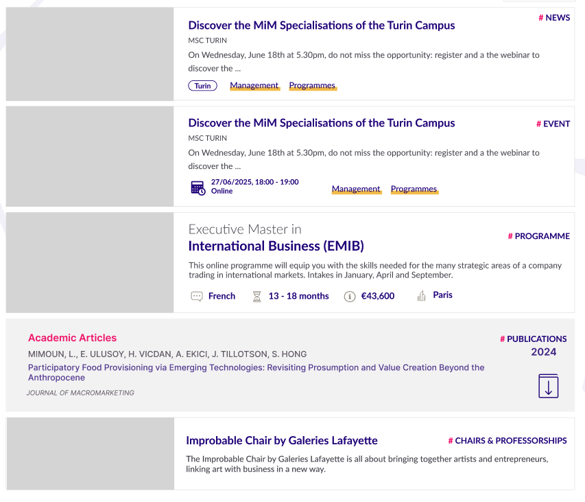
Task: Select the Turin tag pill
Action: pyautogui.click(x=202, y=86)
